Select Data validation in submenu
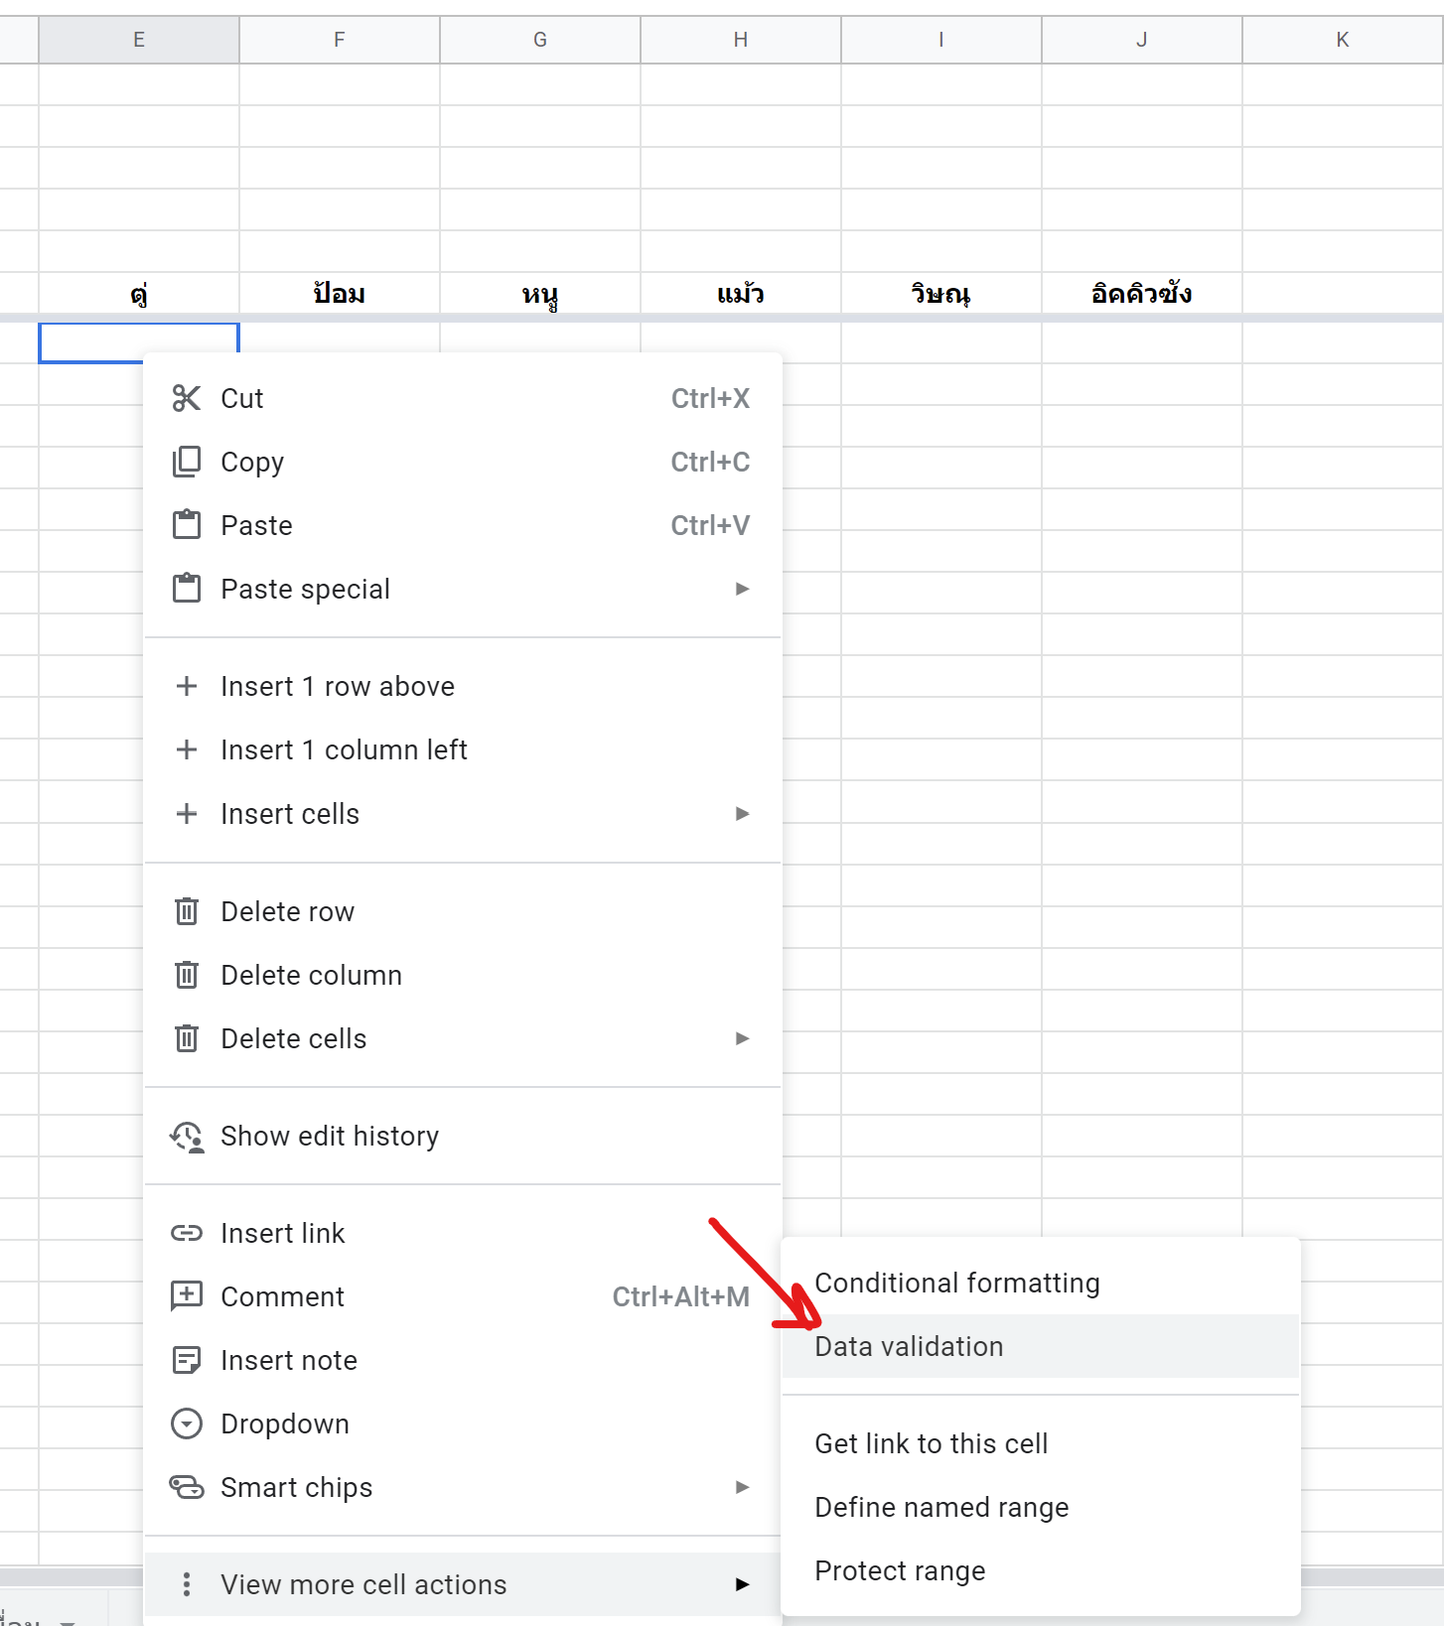 [1041, 1346]
